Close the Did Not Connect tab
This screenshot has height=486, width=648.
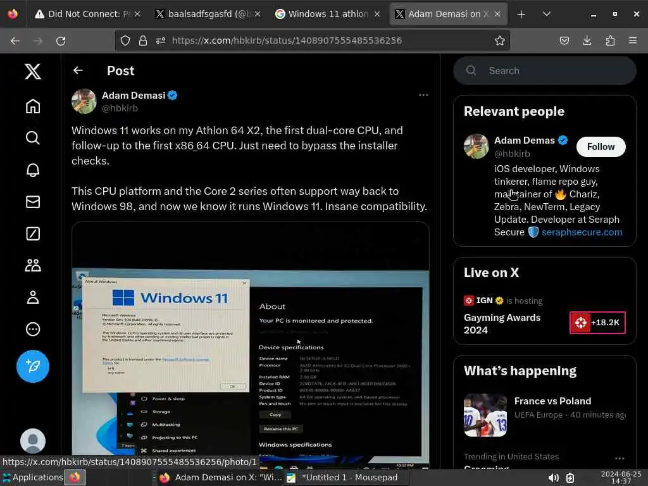tap(137, 14)
